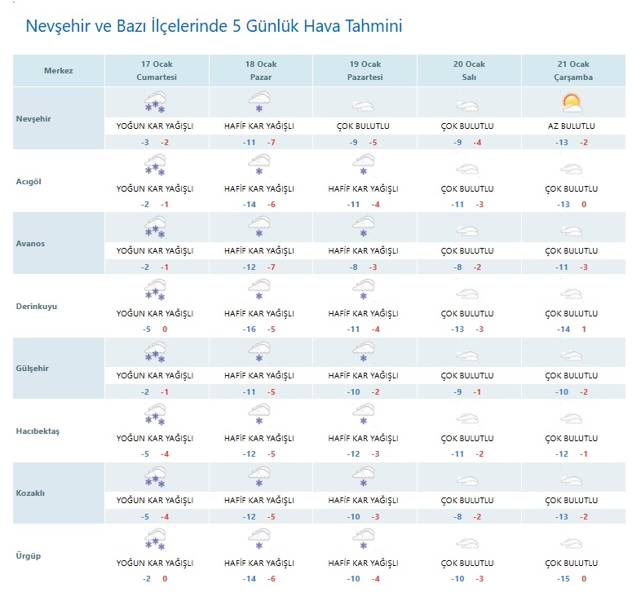Click the snow icon for Gülşehir Pazartesi
Viewport: 632px width, 610px height.
click(363, 353)
